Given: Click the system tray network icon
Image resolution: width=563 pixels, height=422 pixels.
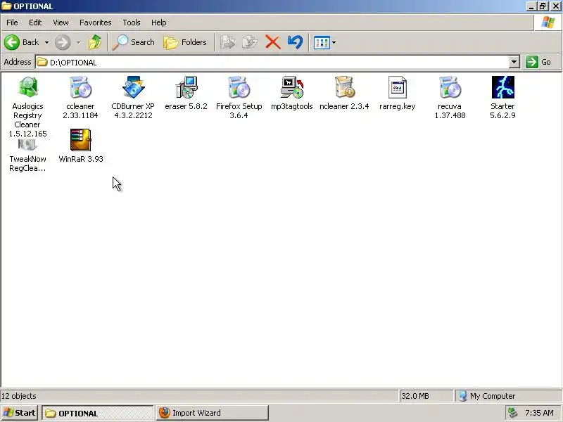Looking at the screenshot, I should tap(513, 413).
